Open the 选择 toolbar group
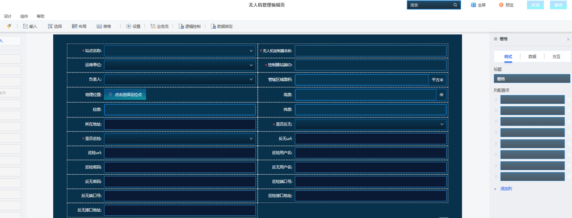The width and height of the screenshot is (572, 218). tap(55, 26)
